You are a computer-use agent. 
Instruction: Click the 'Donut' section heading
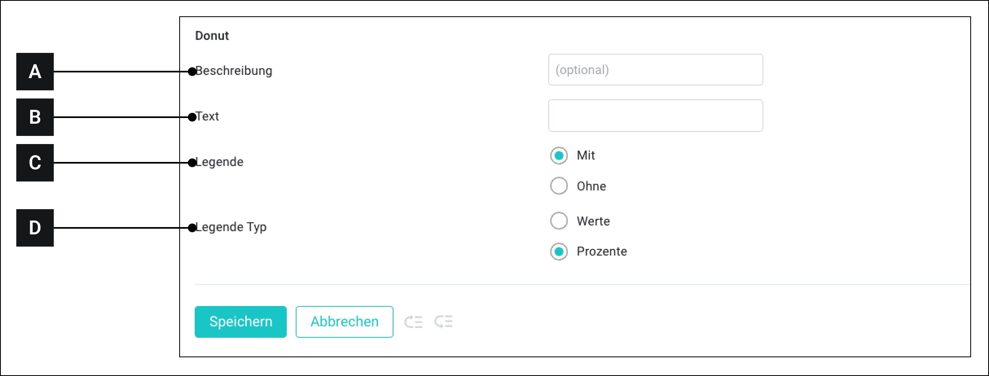[212, 36]
